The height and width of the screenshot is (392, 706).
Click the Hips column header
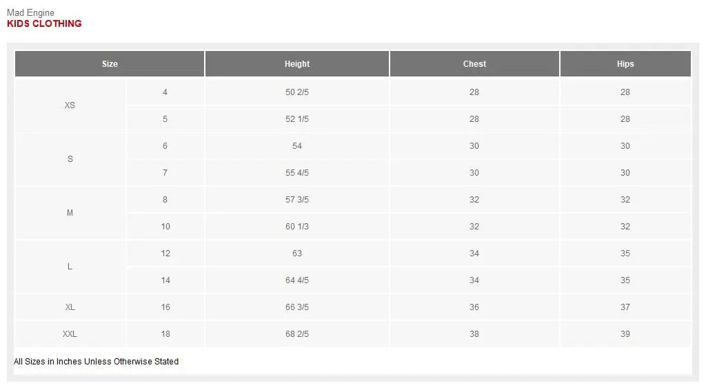pyautogui.click(x=625, y=64)
